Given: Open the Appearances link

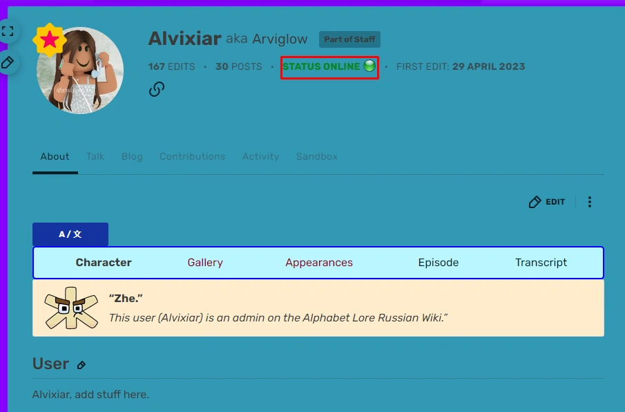Looking at the screenshot, I should point(319,263).
